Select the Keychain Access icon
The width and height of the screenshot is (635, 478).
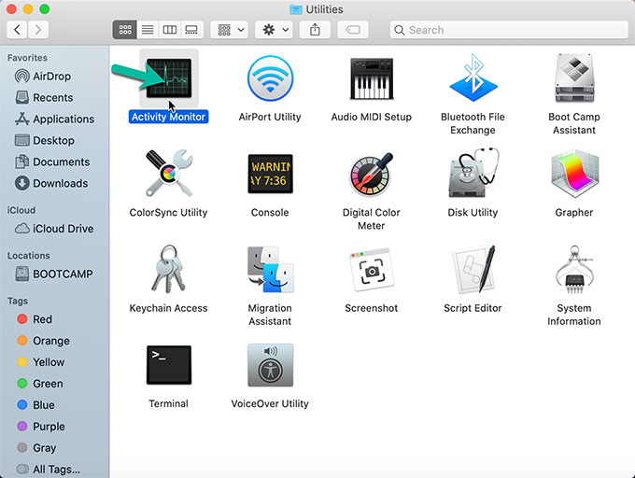[169, 271]
